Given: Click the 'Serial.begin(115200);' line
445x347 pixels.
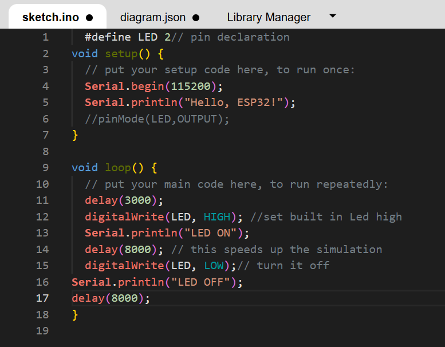Looking at the screenshot, I should 153,86.
